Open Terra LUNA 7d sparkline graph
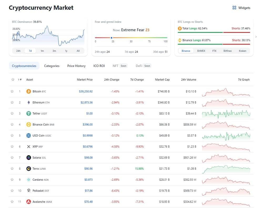The width and height of the screenshot is (262, 208). 226,169
